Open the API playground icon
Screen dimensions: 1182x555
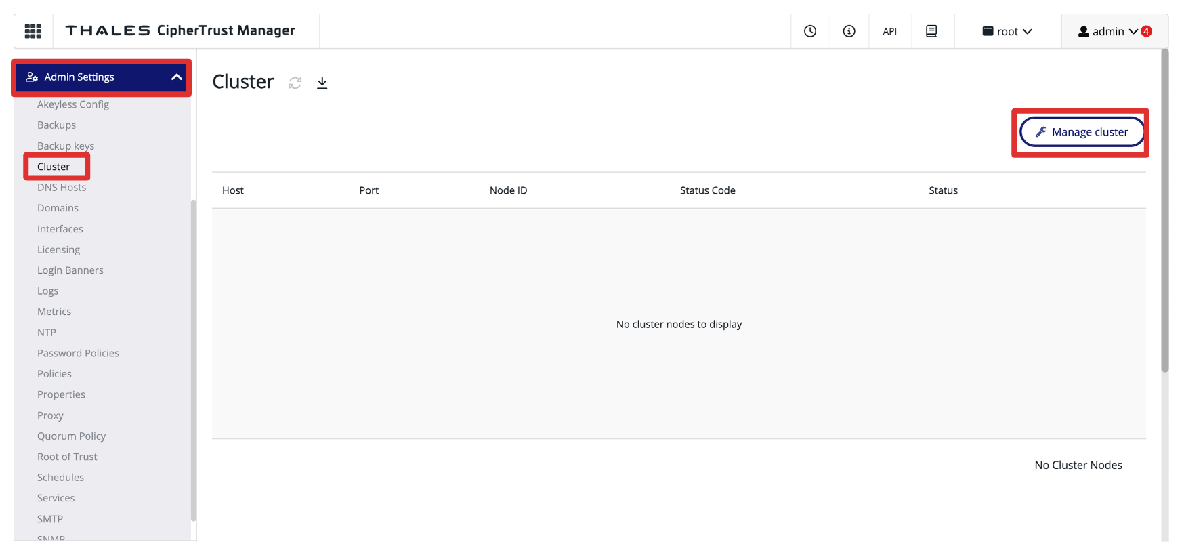889,31
